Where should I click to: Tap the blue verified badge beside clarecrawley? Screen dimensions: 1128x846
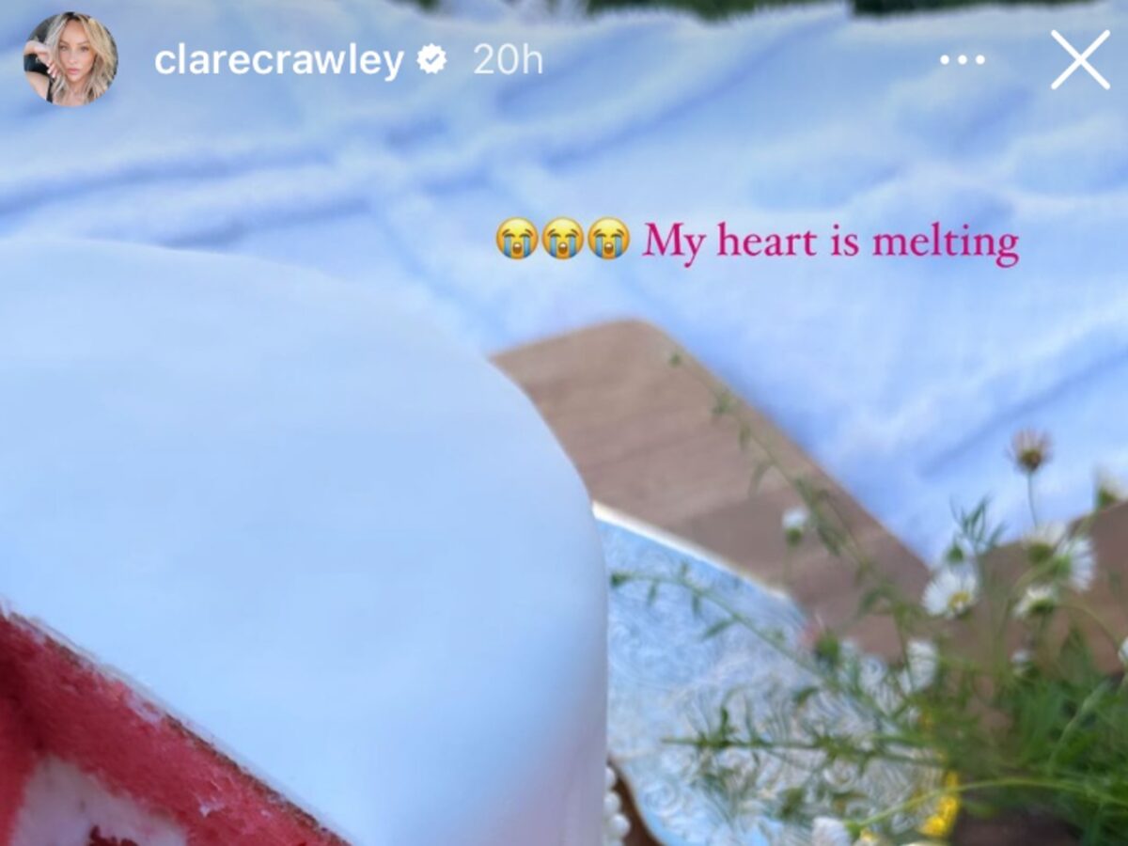tap(432, 60)
